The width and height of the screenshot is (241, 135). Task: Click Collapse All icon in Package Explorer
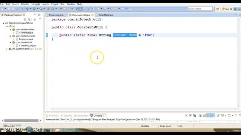pyautogui.click(x=25, y=19)
